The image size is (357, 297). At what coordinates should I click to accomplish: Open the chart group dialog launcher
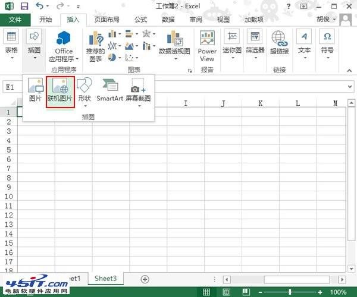pos(190,71)
